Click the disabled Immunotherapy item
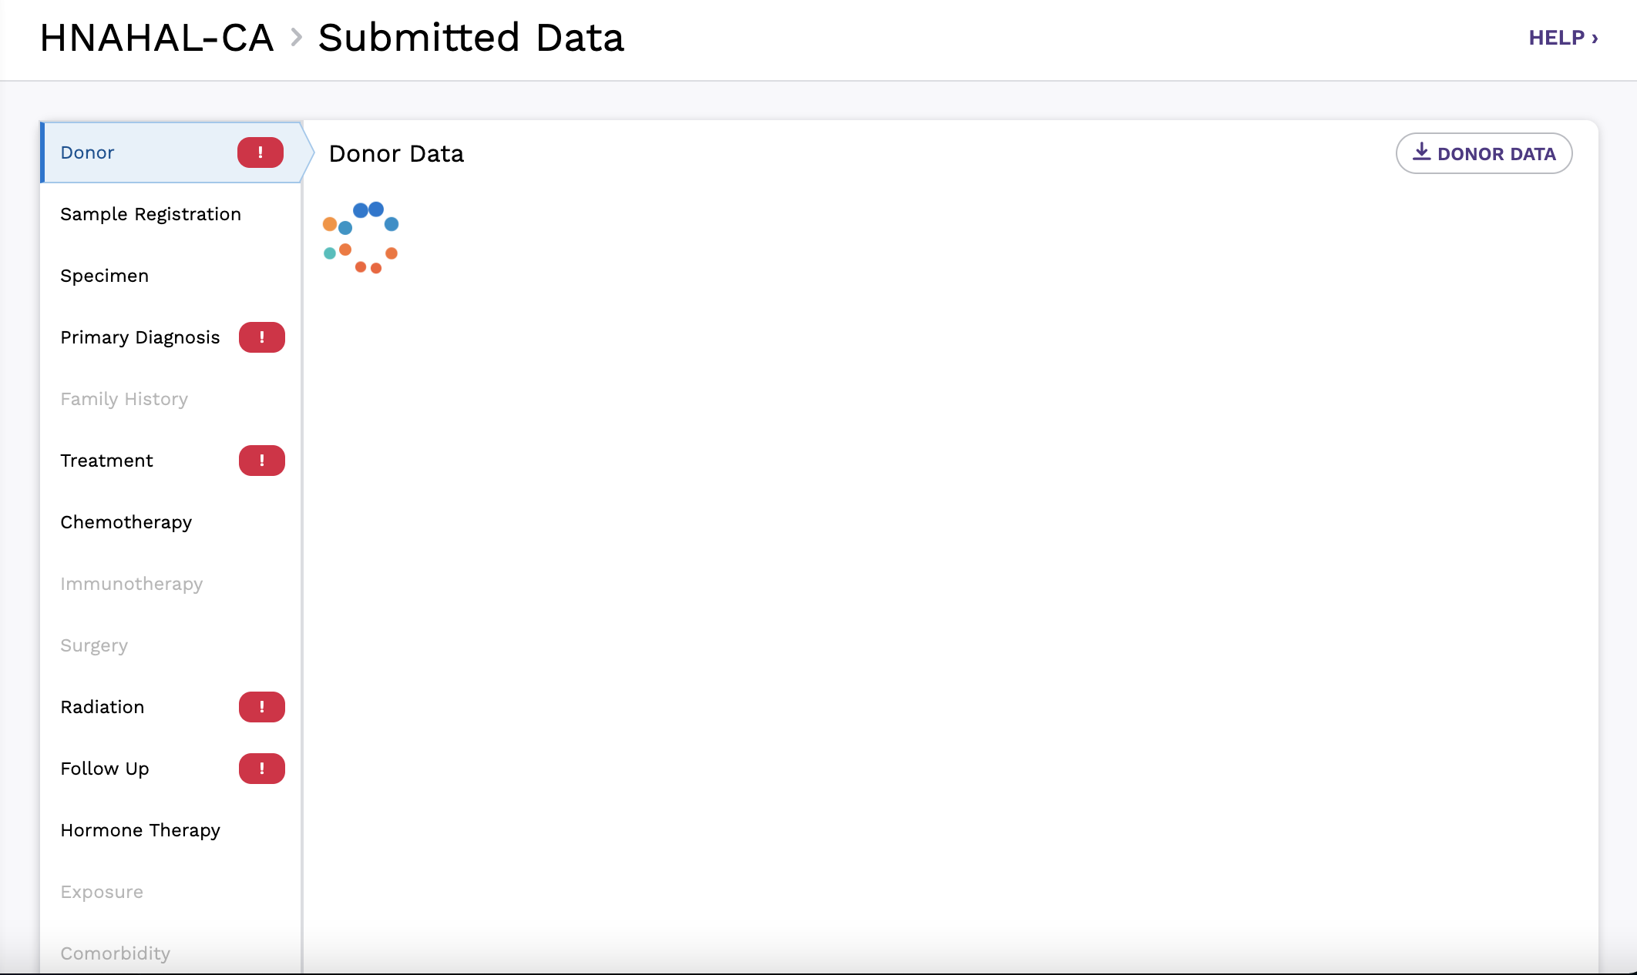This screenshot has height=975, width=1637. tap(132, 583)
